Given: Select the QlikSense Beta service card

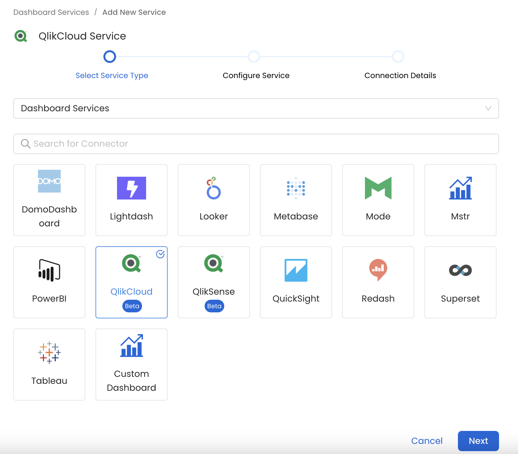Looking at the screenshot, I should tap(214, 282).
